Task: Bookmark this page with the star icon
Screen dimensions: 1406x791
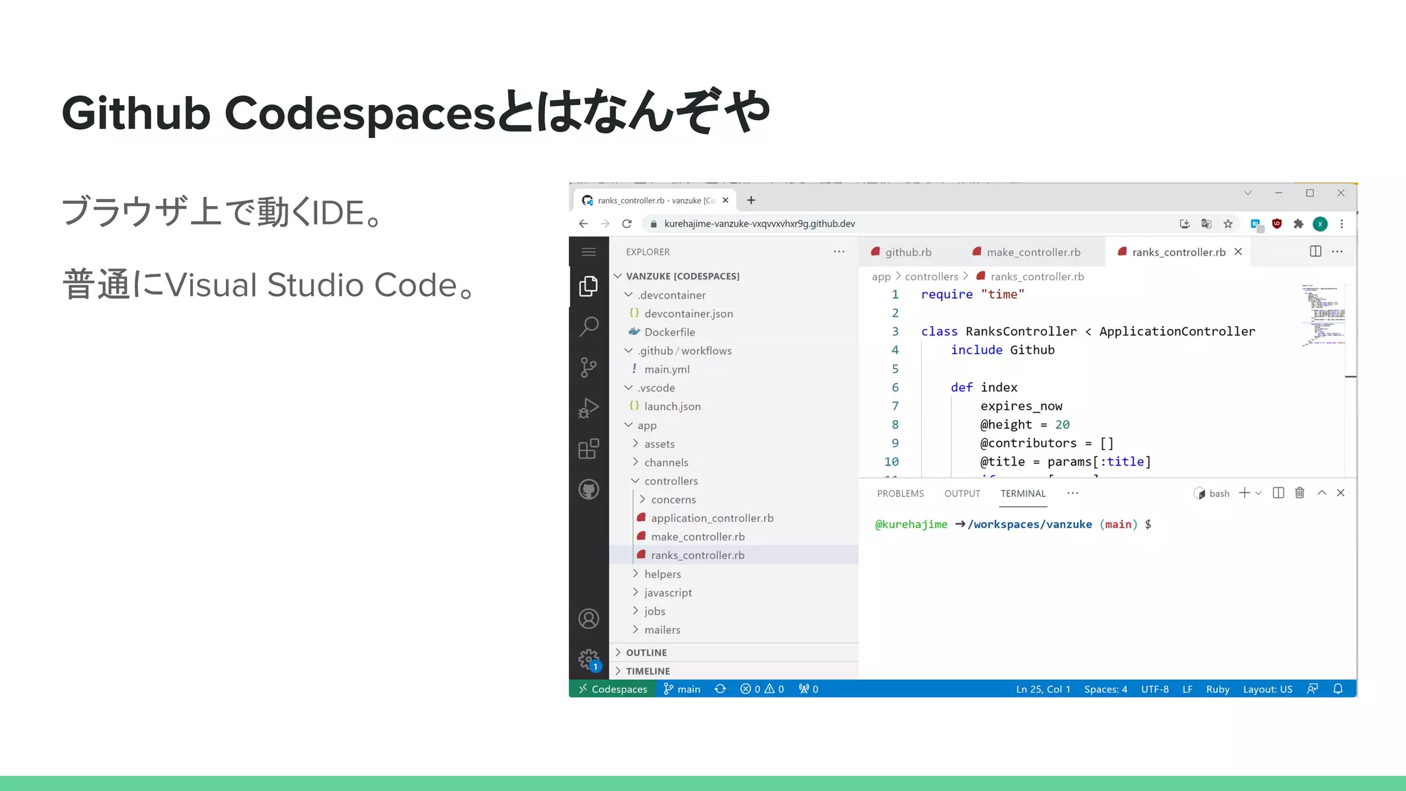Action: 1228,224
